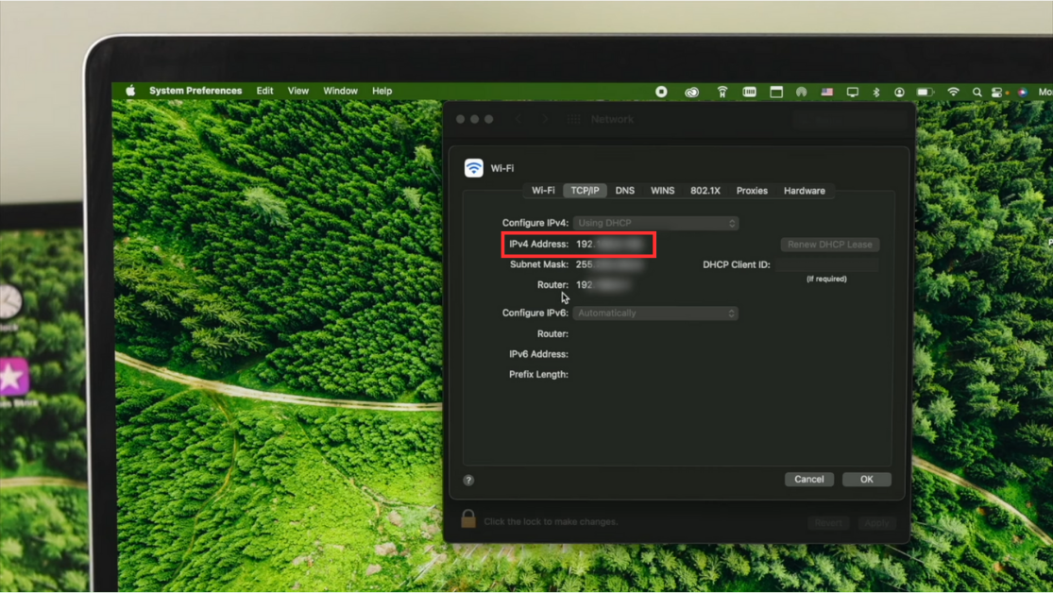Open Configure IPv6 dropdown
Screen dimensions: 1053x593
[656, 313]
